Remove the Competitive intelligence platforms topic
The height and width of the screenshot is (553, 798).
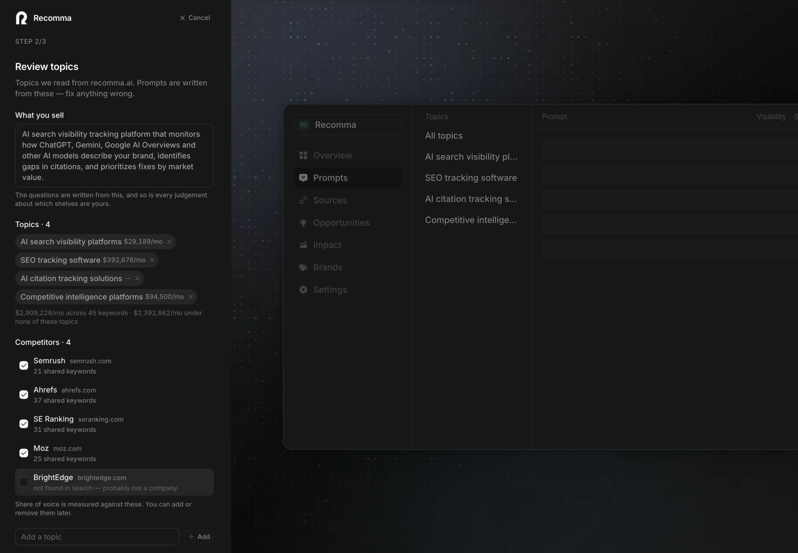(x=190, y=297)
